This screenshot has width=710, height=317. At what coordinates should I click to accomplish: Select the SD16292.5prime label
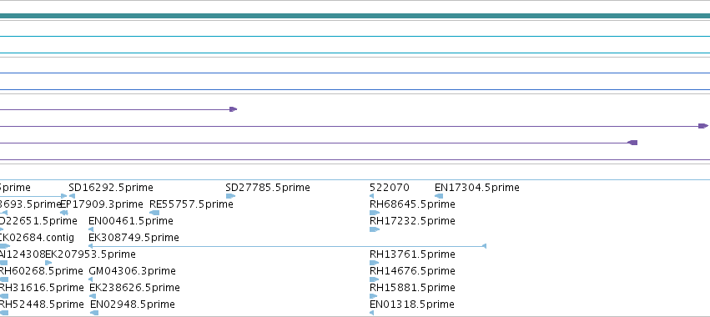[111, 188]
